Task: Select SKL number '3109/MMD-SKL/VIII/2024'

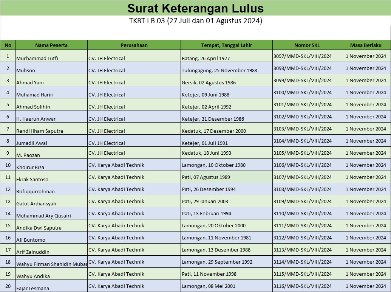Action: (x=307, y=201)
